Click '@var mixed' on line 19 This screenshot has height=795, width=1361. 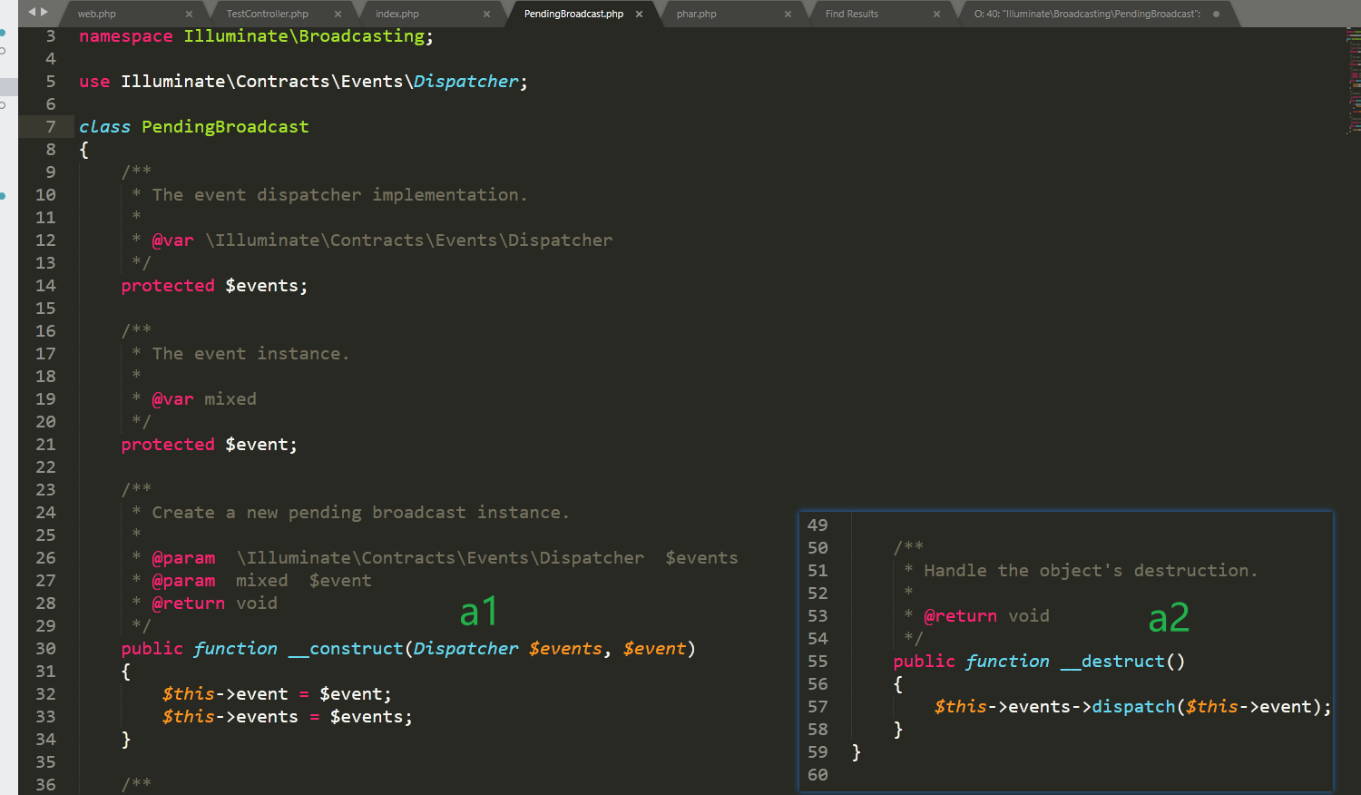[x=204, y=399]
